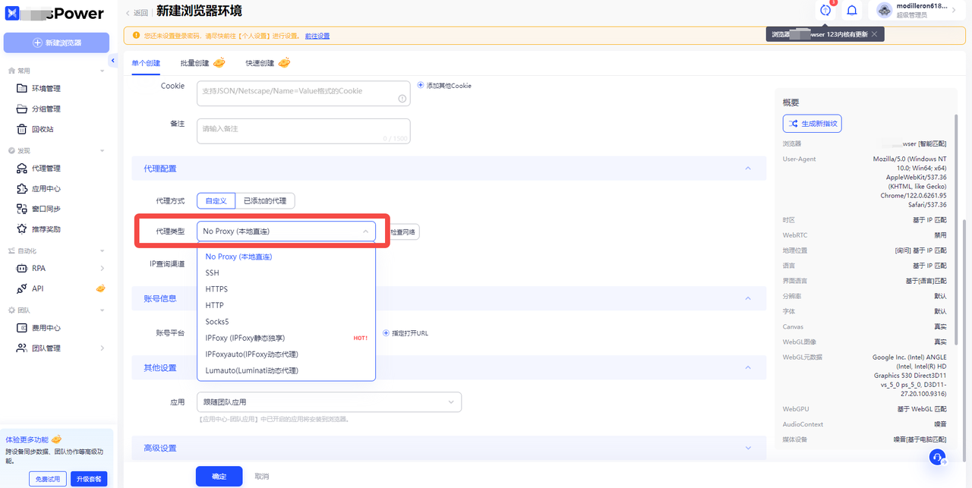Screen dimensions: 972x488
Task: Open 费用中心 in the sidebar
Action: pos(46,328)
